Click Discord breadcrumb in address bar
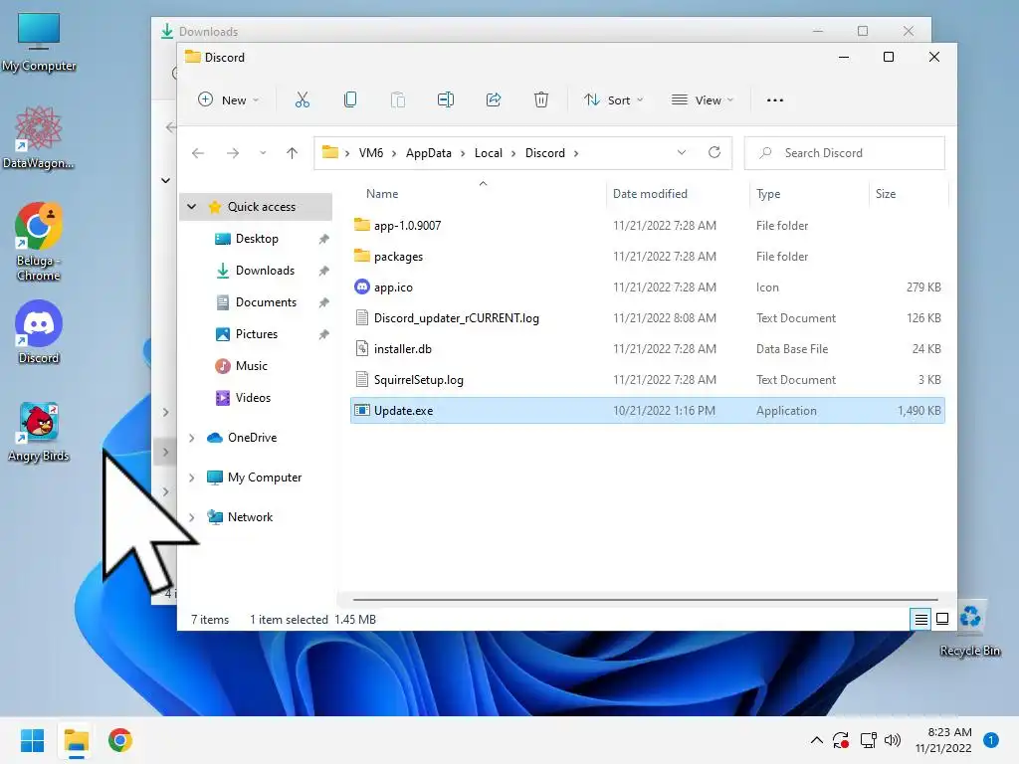This screenshot has height=764, width=1019. point(544,153)
